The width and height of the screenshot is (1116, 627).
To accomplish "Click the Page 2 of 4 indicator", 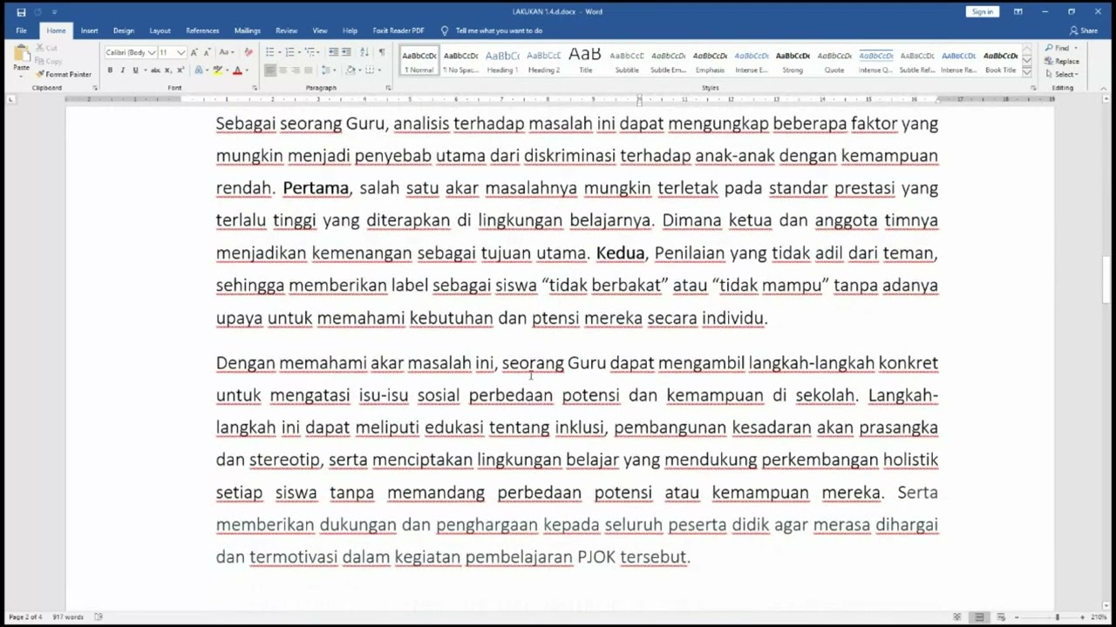I will [x=25, y=617].
